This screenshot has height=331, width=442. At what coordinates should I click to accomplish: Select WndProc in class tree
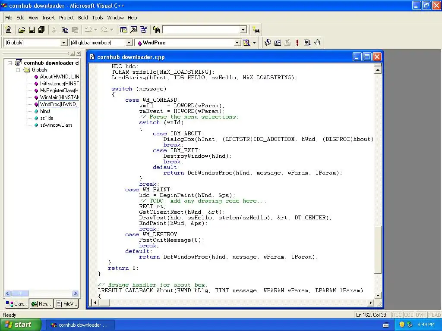58,104
